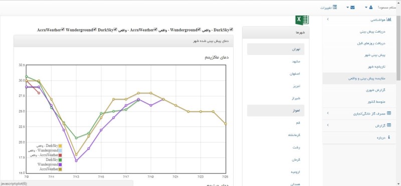Click AccuWeather data point at 7/25
The image size is (401, 186).
click(x=226, y=123)
